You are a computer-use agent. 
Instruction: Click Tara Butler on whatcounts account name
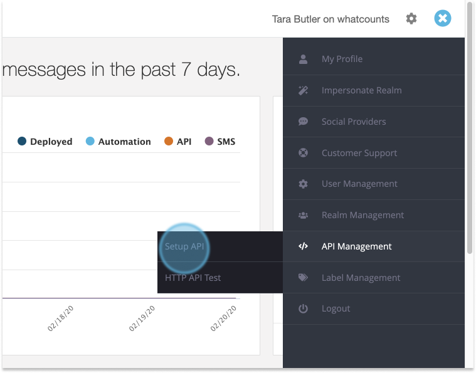(331, 19)
